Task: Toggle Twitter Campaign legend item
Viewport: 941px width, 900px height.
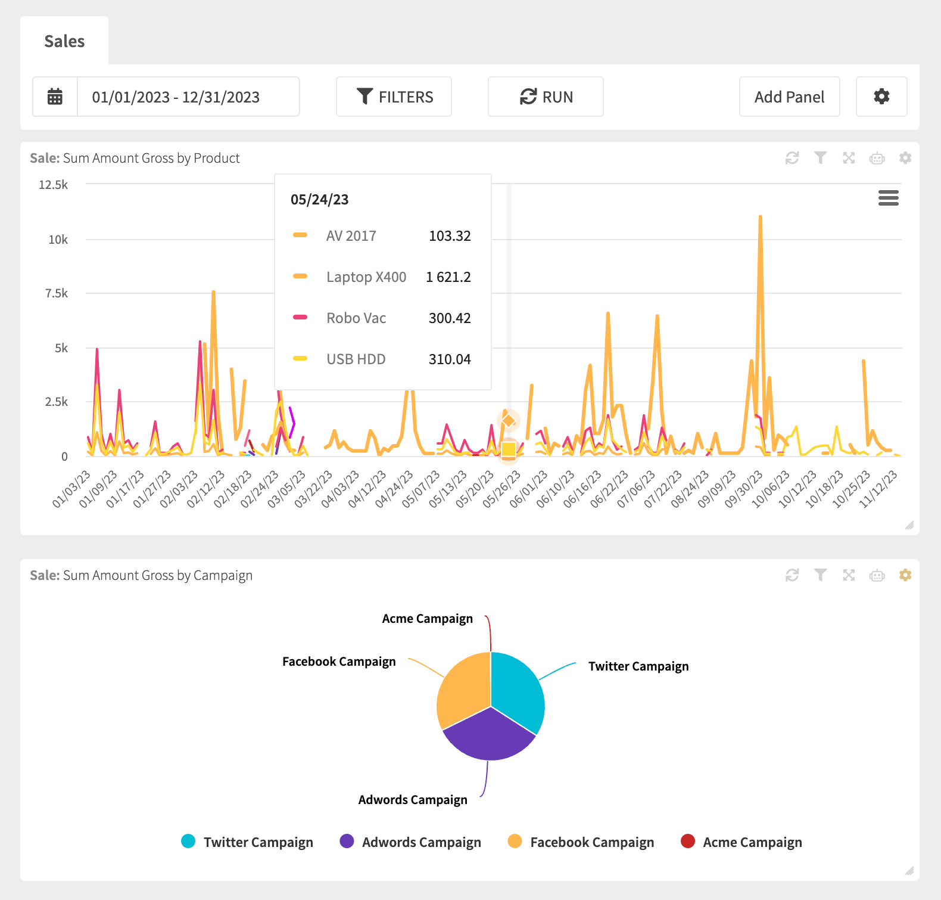Action: coord(247,842)
